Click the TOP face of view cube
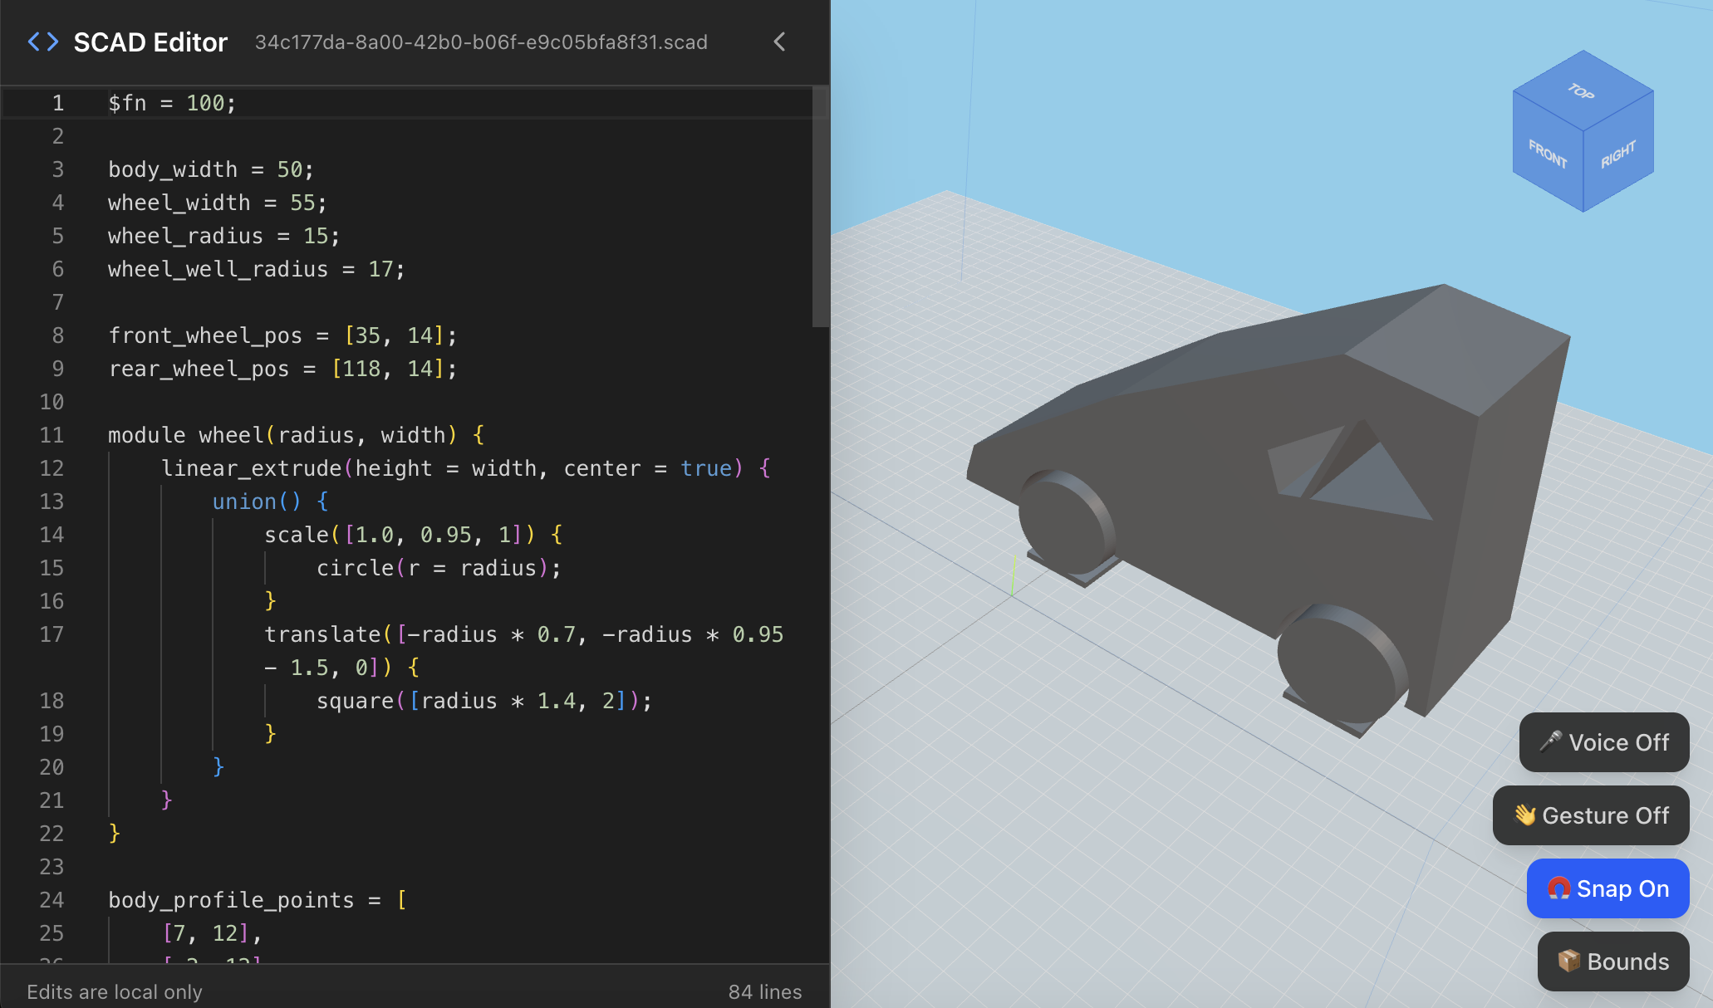The image size is (1713, 1008). 1582,91
